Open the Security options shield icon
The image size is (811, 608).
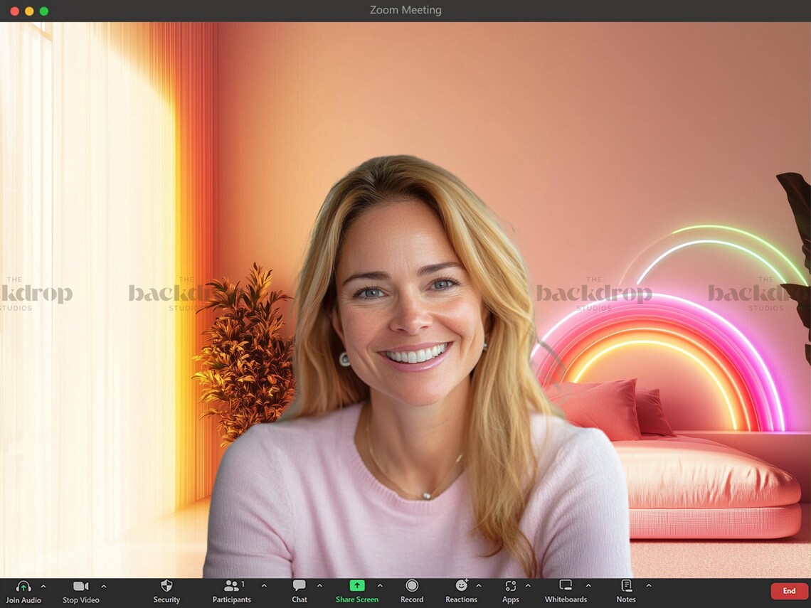[x=166, y=587]
